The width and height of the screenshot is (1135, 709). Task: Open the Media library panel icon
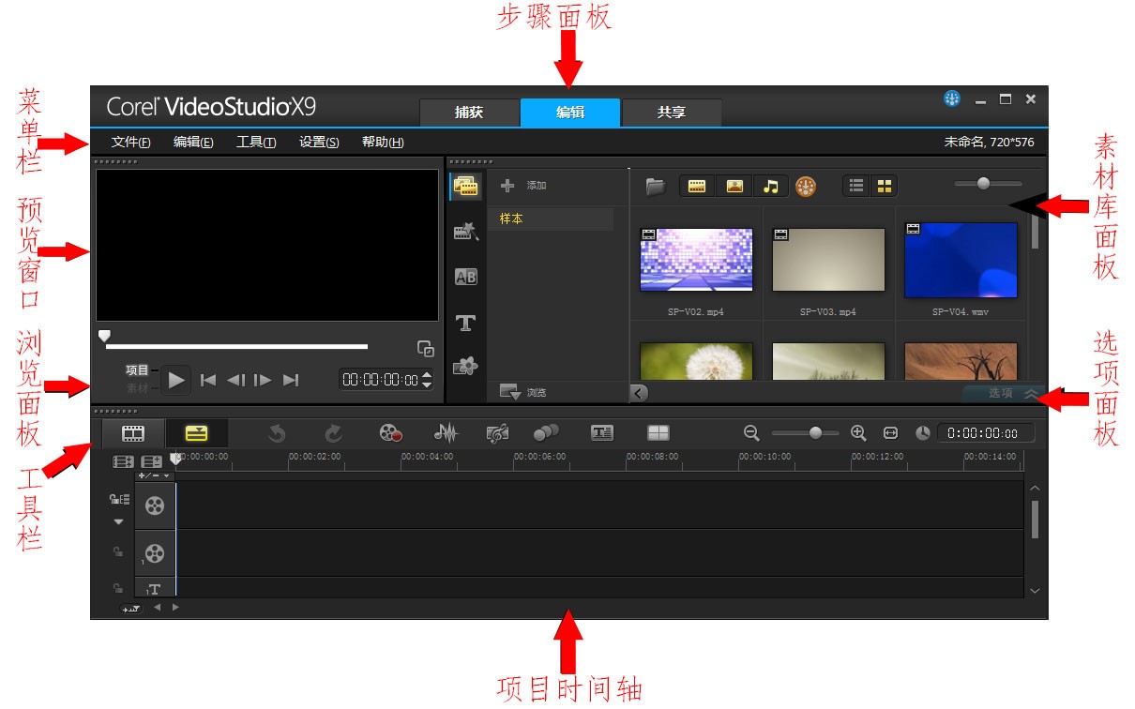[466, 186]
